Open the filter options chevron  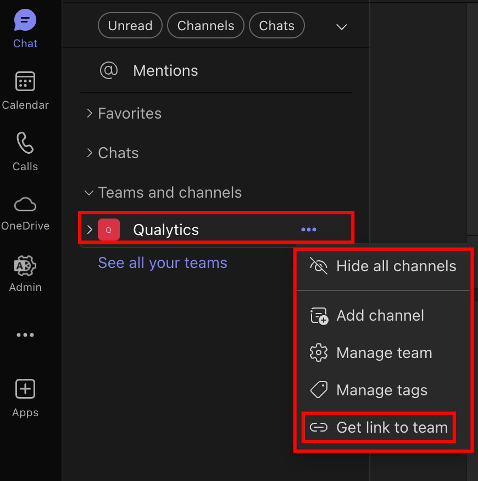[341, 26]
